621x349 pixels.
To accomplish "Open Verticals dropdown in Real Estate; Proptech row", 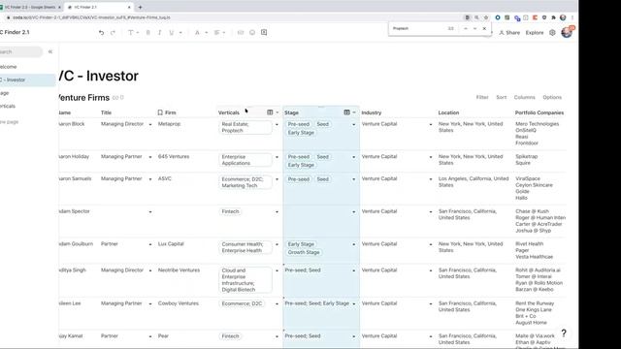I will (277, 125).
